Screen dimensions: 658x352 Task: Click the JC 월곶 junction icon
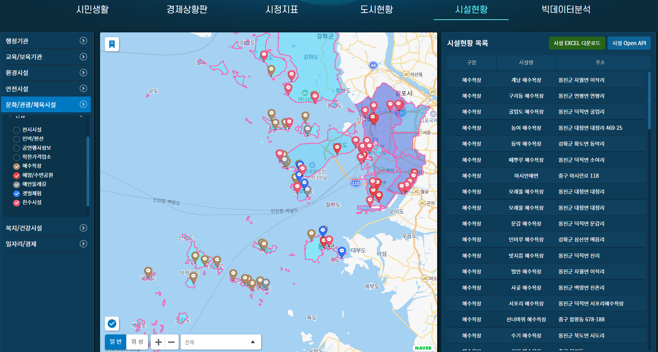point(416,191)
